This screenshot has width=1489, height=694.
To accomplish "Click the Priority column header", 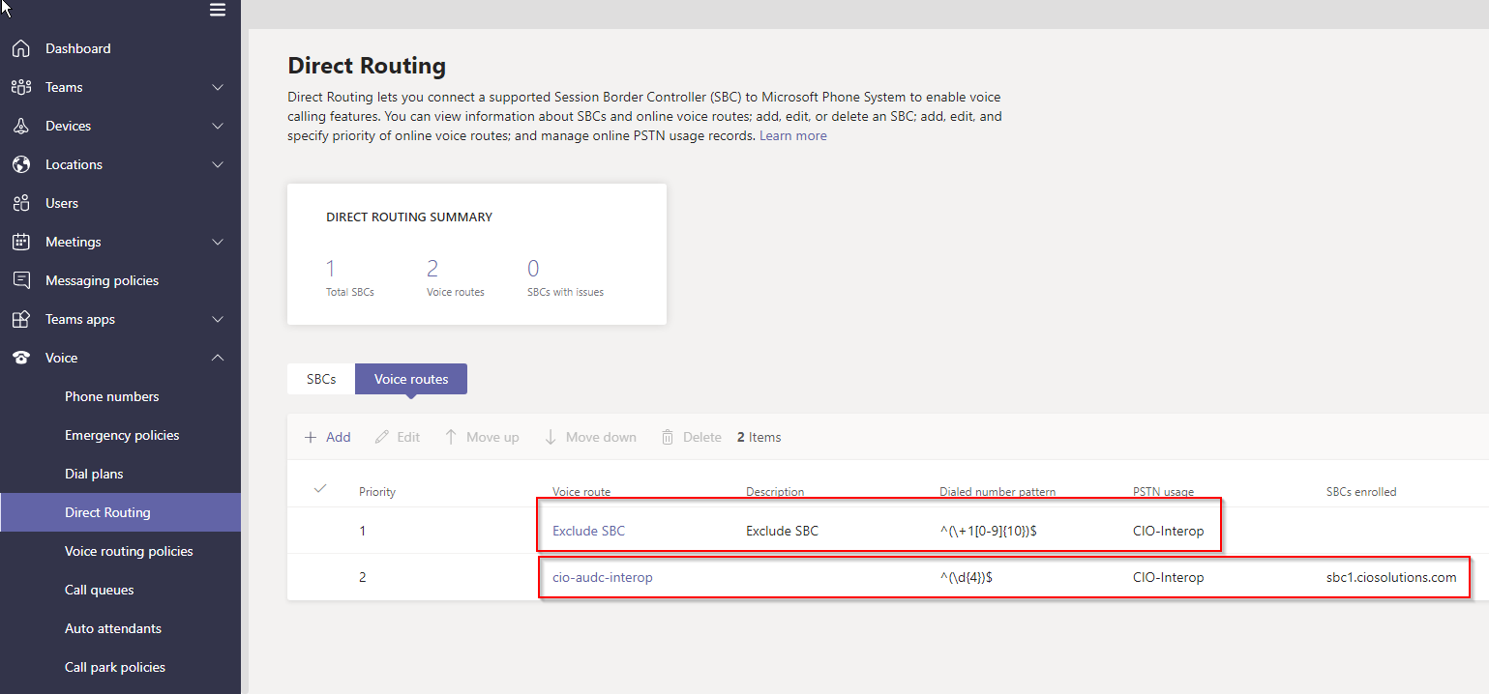I will (x=377, y=492).
